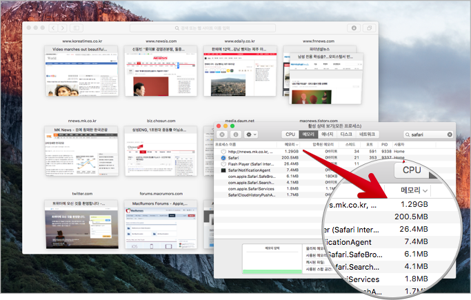
Task: Close the Activity Monitor window
Action: pos(219,126)
